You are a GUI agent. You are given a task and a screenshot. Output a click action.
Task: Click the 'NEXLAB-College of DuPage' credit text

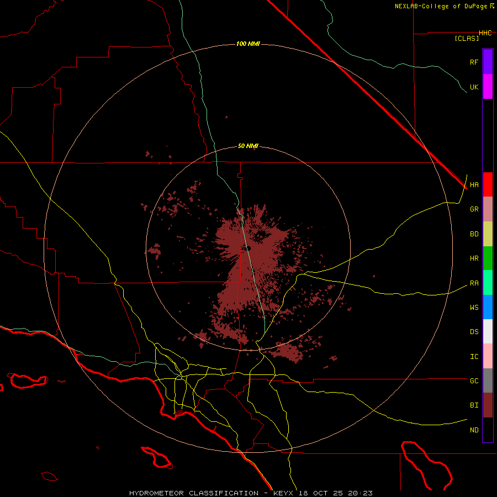pos(441,6)
